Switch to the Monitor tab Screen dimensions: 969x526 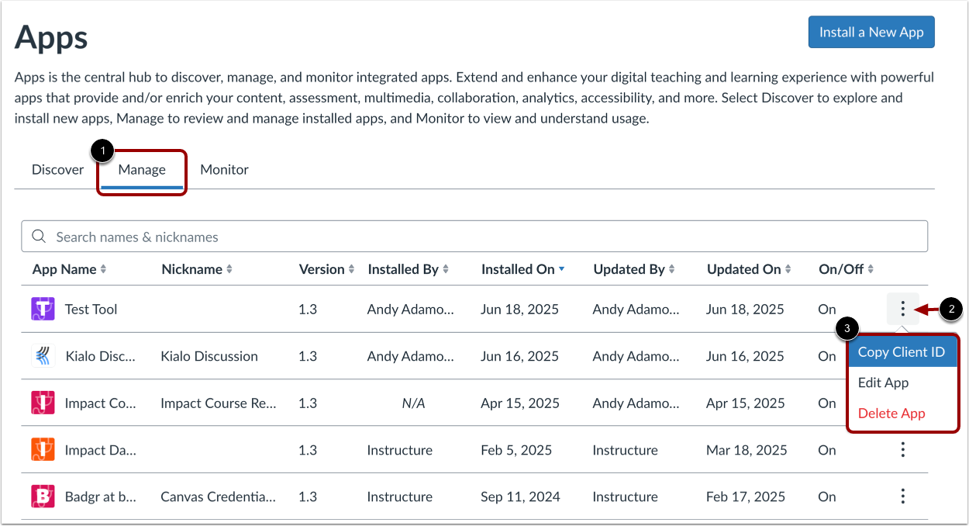click(224, 169)
